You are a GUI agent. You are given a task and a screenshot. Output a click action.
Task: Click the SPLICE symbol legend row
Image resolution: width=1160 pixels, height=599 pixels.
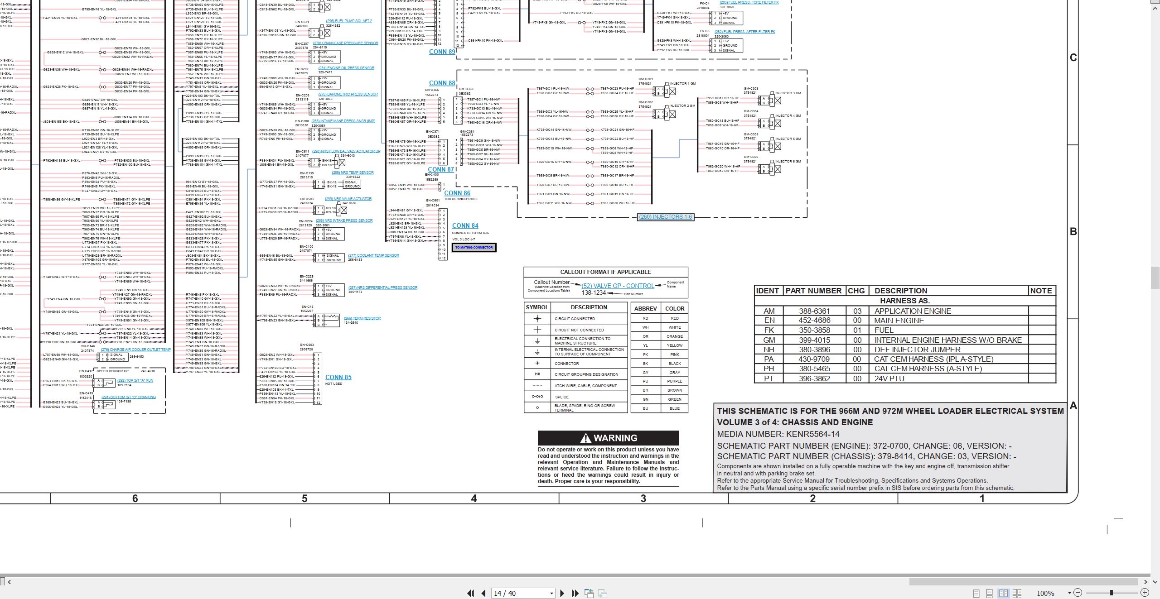(575, 397)
